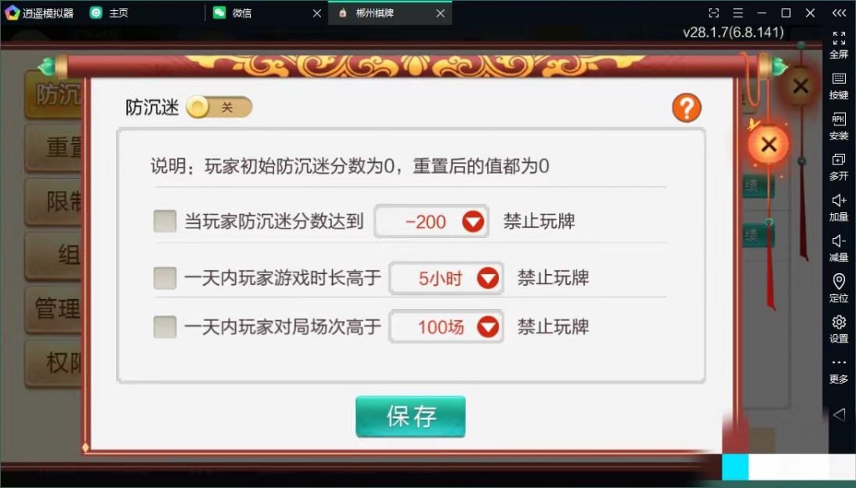Enable the 游戏时长高于 limit checkbox

(165, 278)
